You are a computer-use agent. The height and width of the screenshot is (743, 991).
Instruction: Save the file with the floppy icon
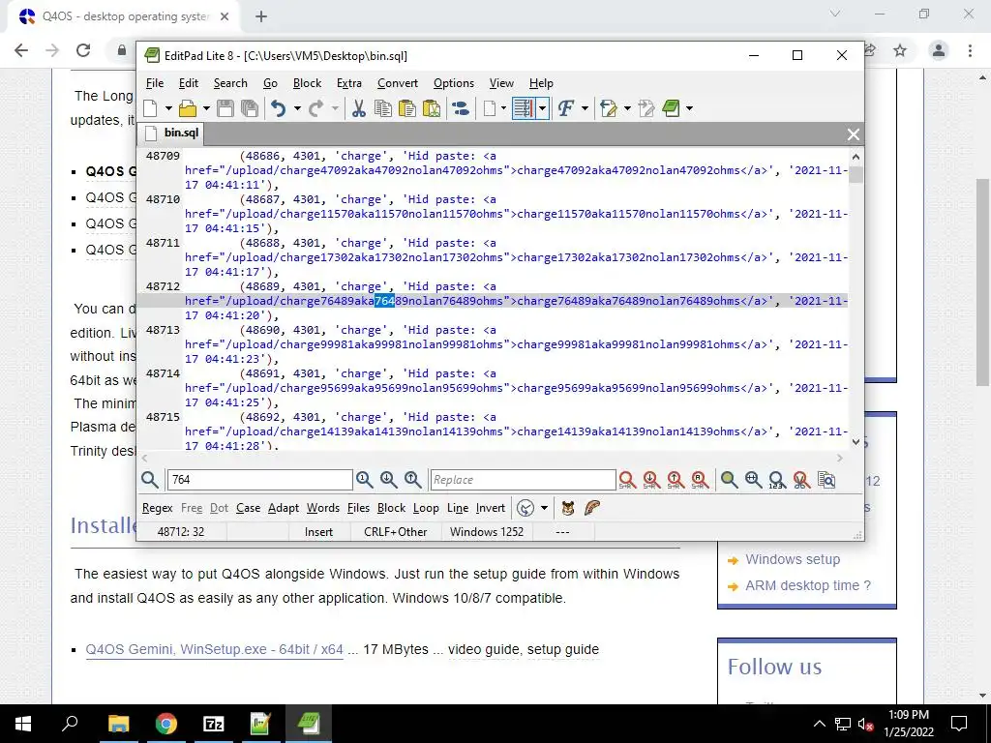225,108
